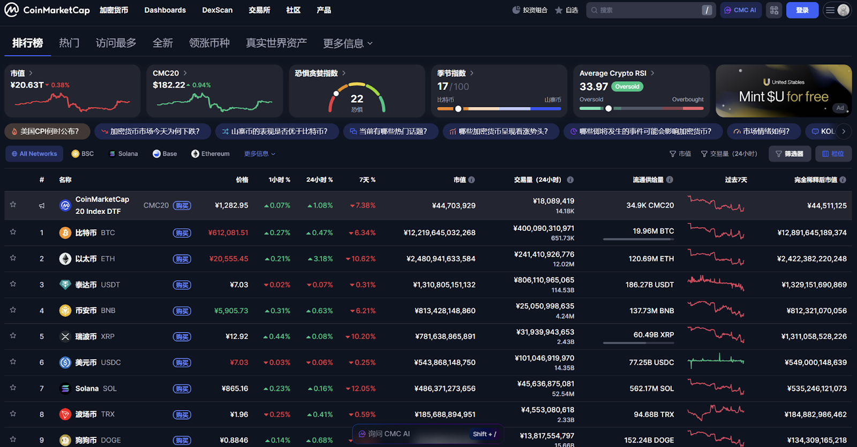Open the user avatar menu
The height and width of the screenshot is (447, 857).
[843, 10]
